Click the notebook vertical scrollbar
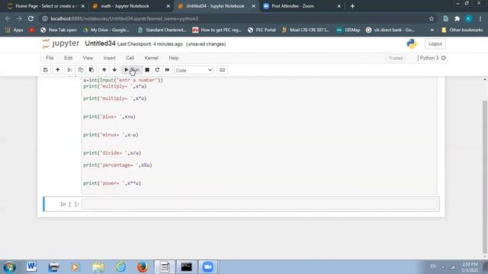488x274 pixels. point(485,177)
